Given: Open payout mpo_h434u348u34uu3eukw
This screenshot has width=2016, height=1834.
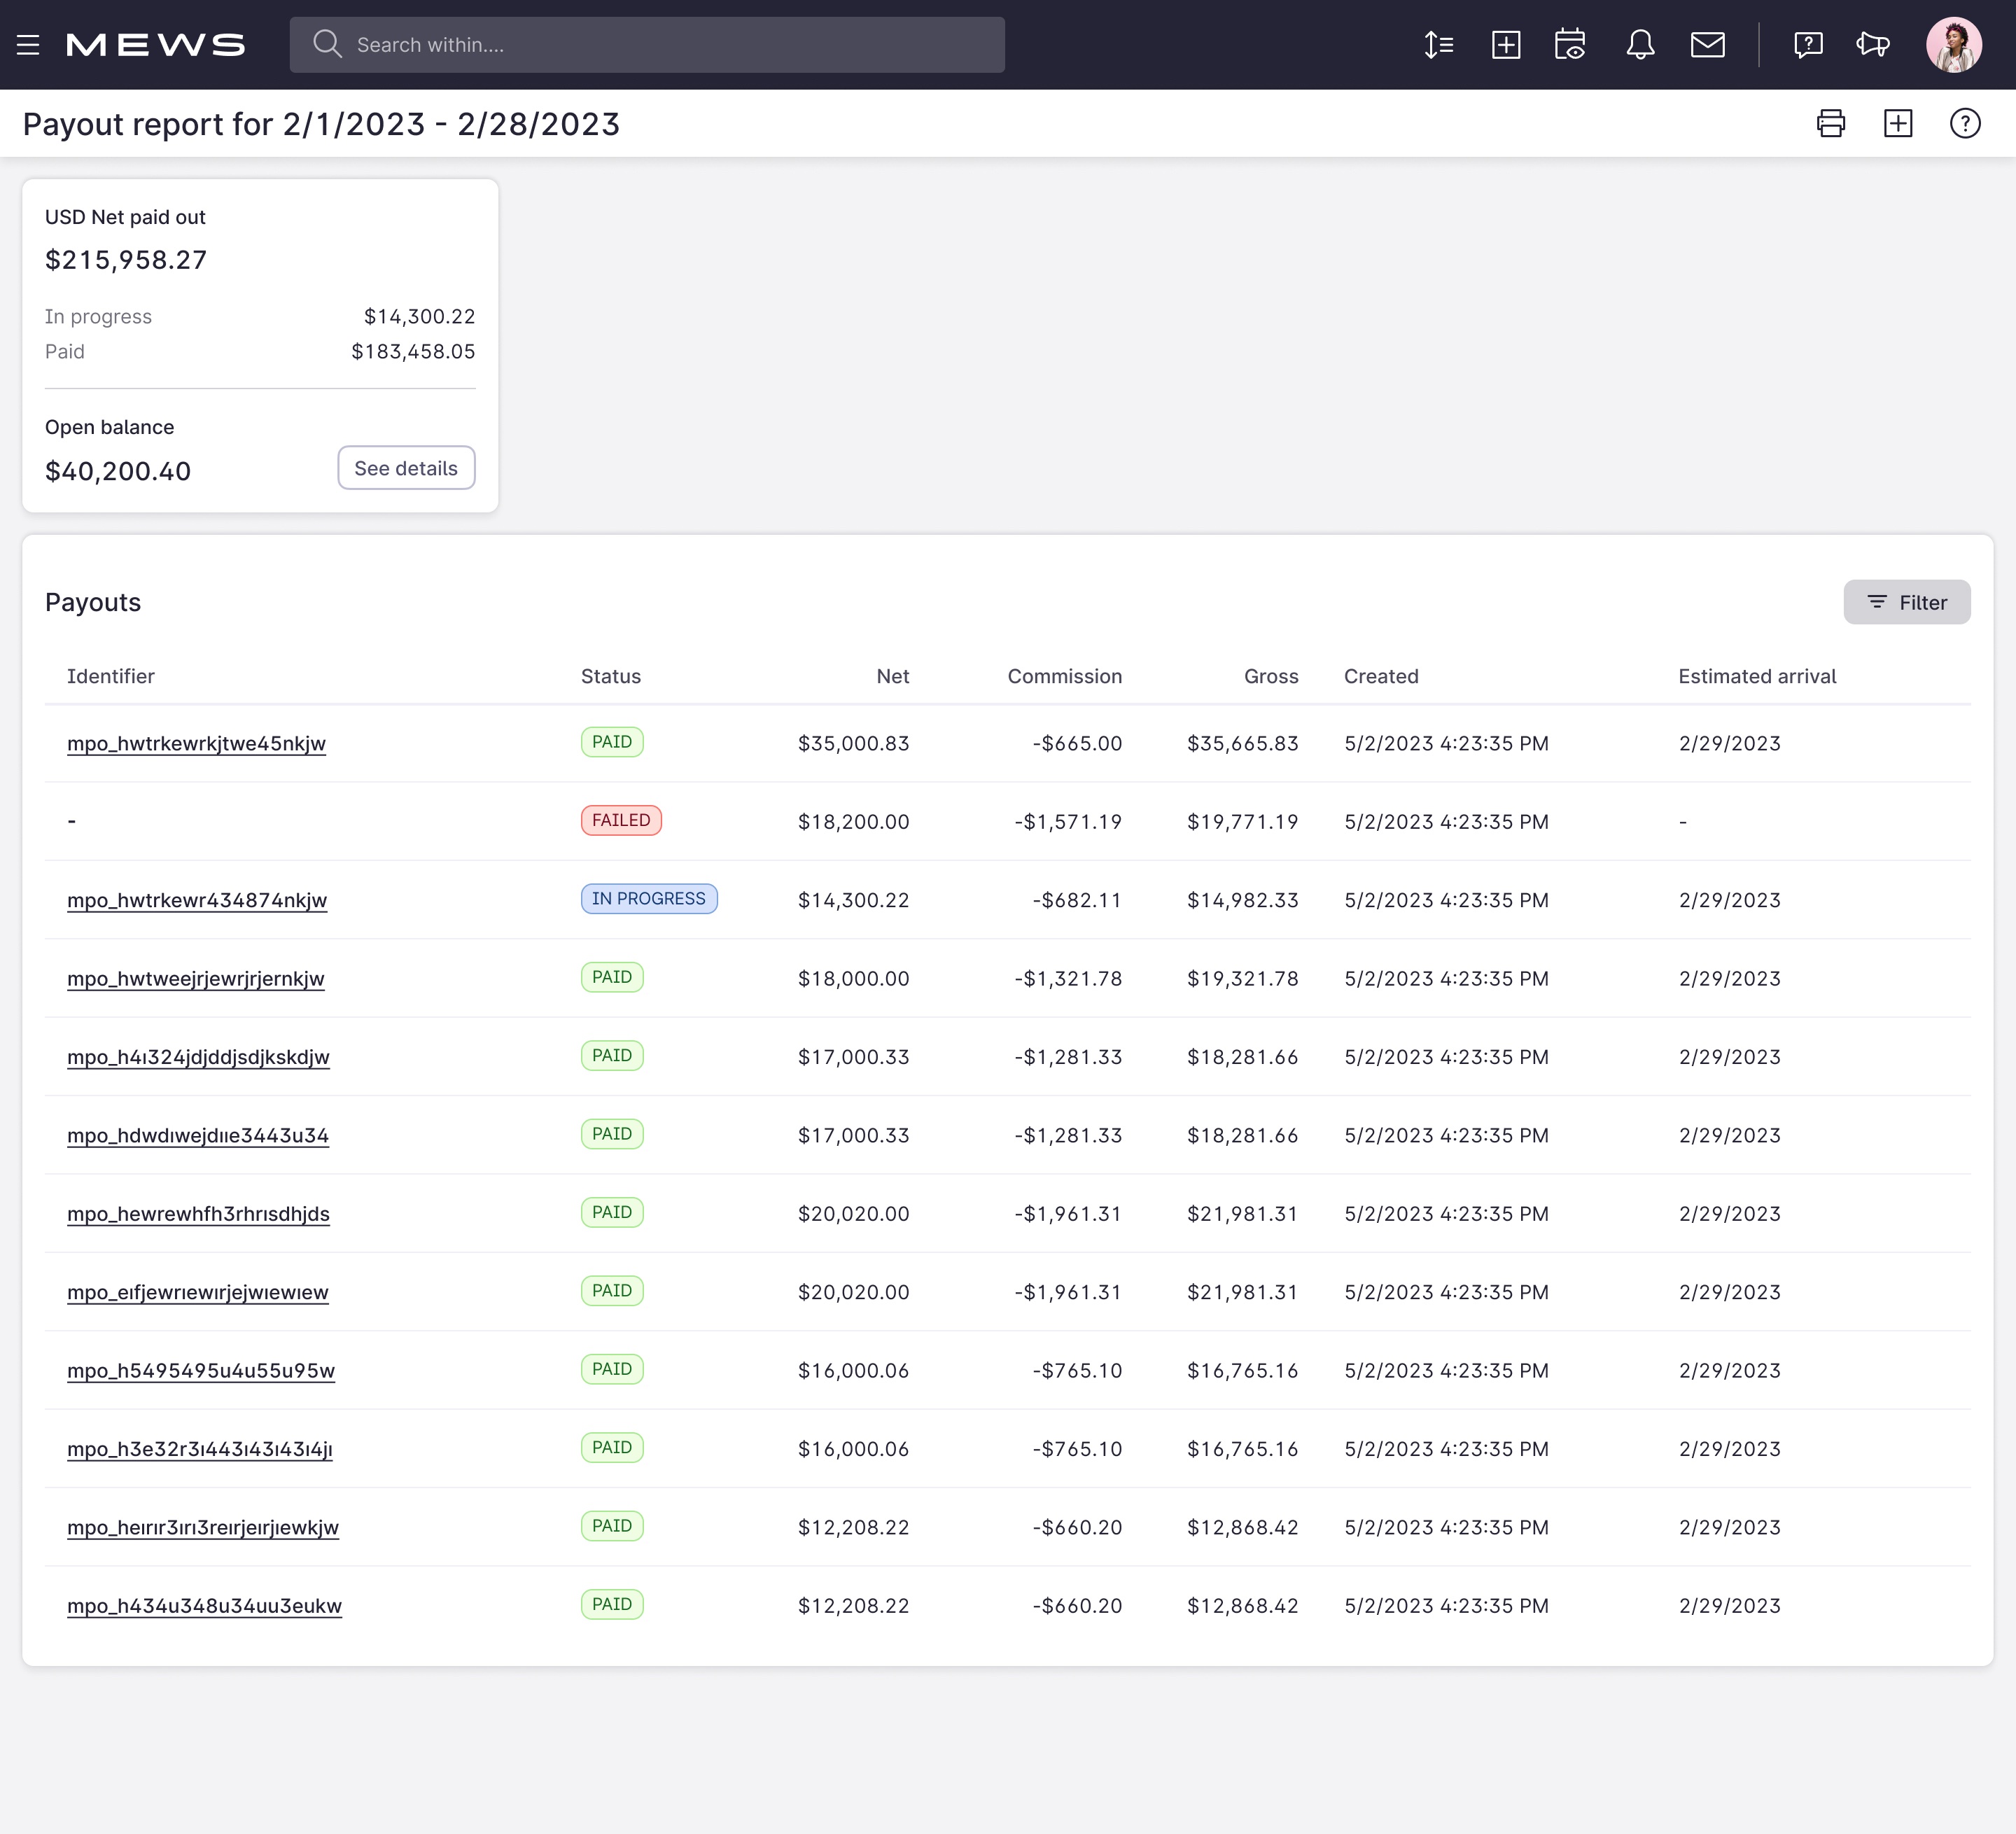Looking at the screenshot, I should click(204, 1605).
